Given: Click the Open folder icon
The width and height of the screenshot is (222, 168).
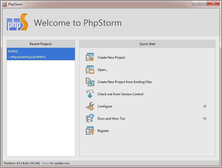Looking at the screenshot, I should click(90, 69).
